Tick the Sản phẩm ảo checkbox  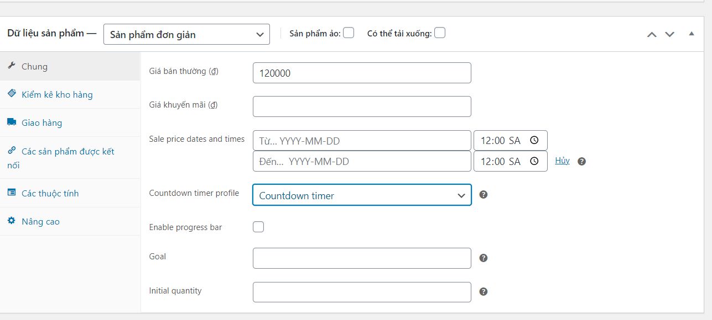[349, 33]
